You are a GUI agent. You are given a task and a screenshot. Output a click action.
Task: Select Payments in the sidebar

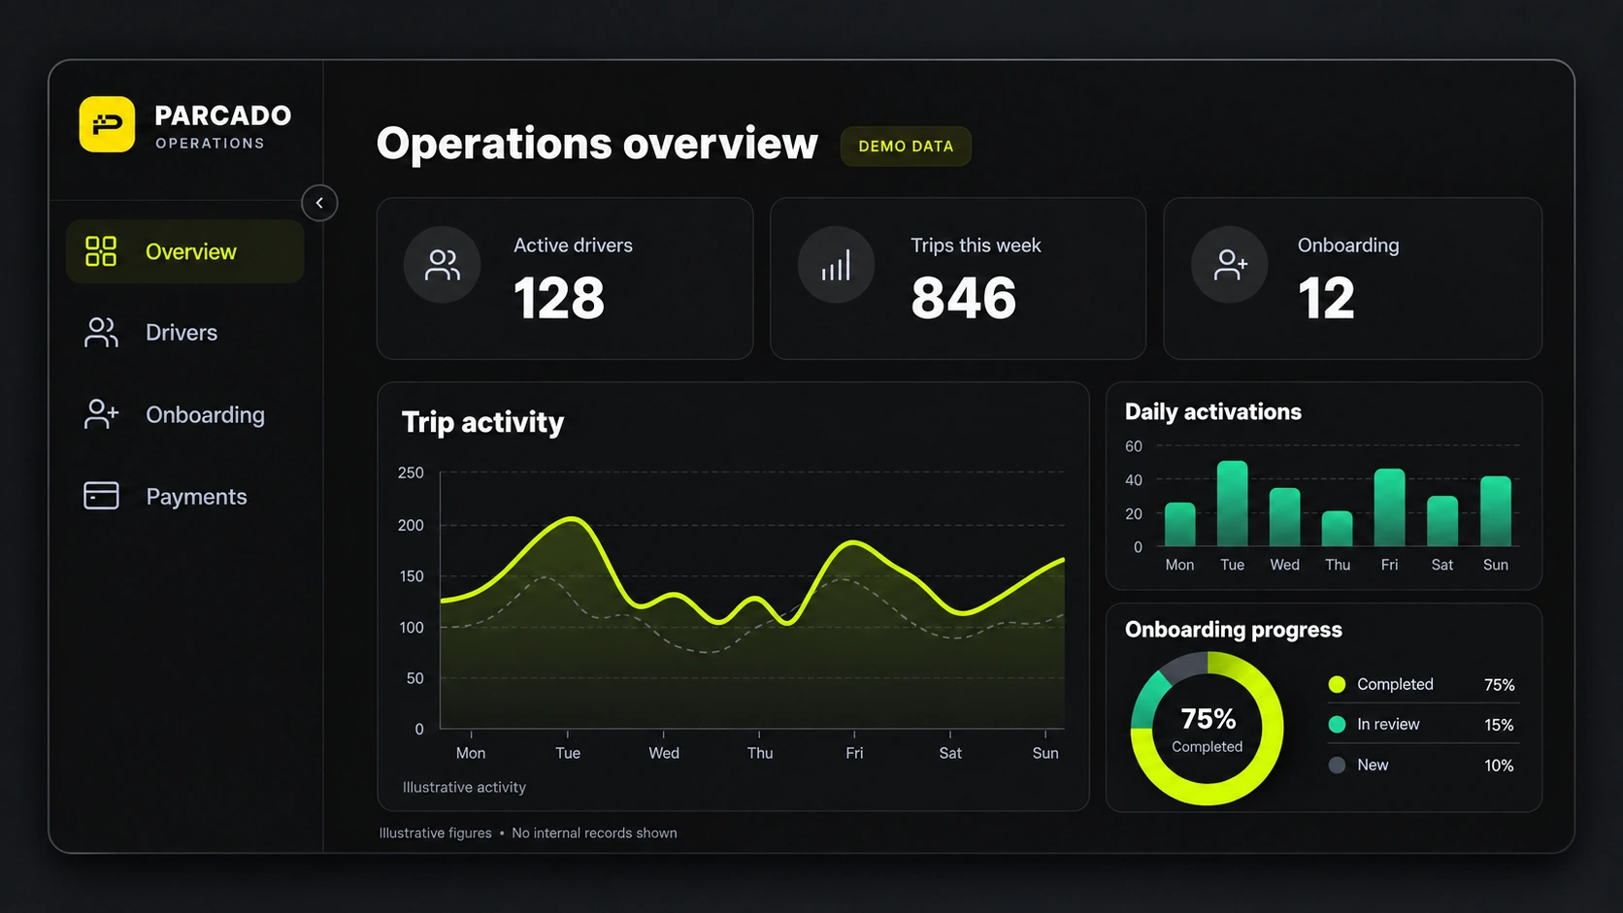(184, 496)
